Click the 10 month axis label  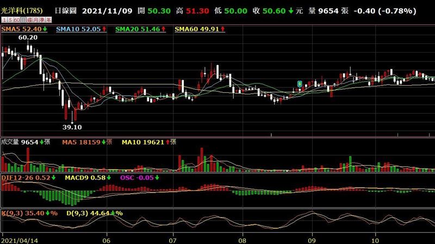(375, 240)
